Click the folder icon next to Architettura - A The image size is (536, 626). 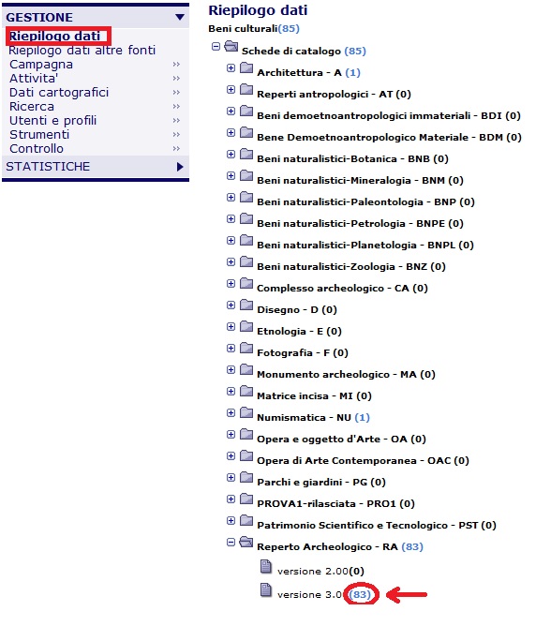click(x=246, y=67)
